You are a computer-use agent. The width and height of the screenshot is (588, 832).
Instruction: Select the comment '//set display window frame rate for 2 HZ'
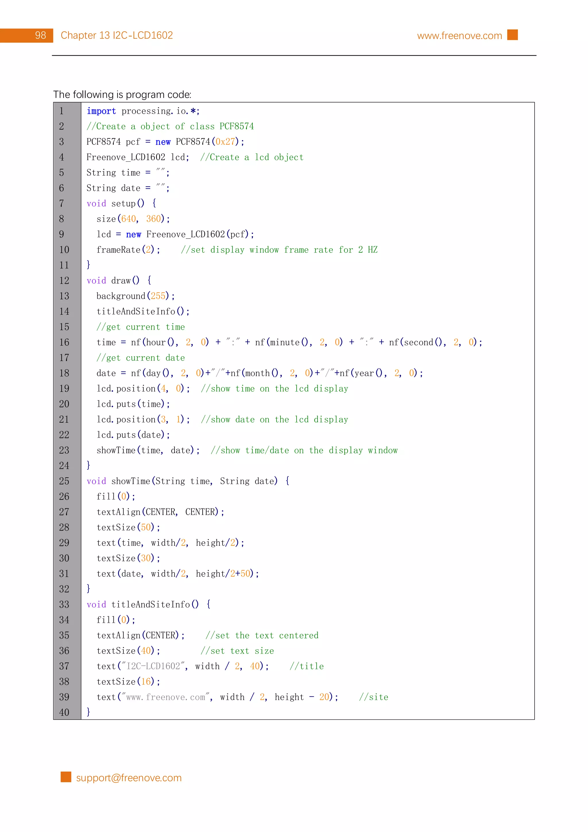pos(279,250)
